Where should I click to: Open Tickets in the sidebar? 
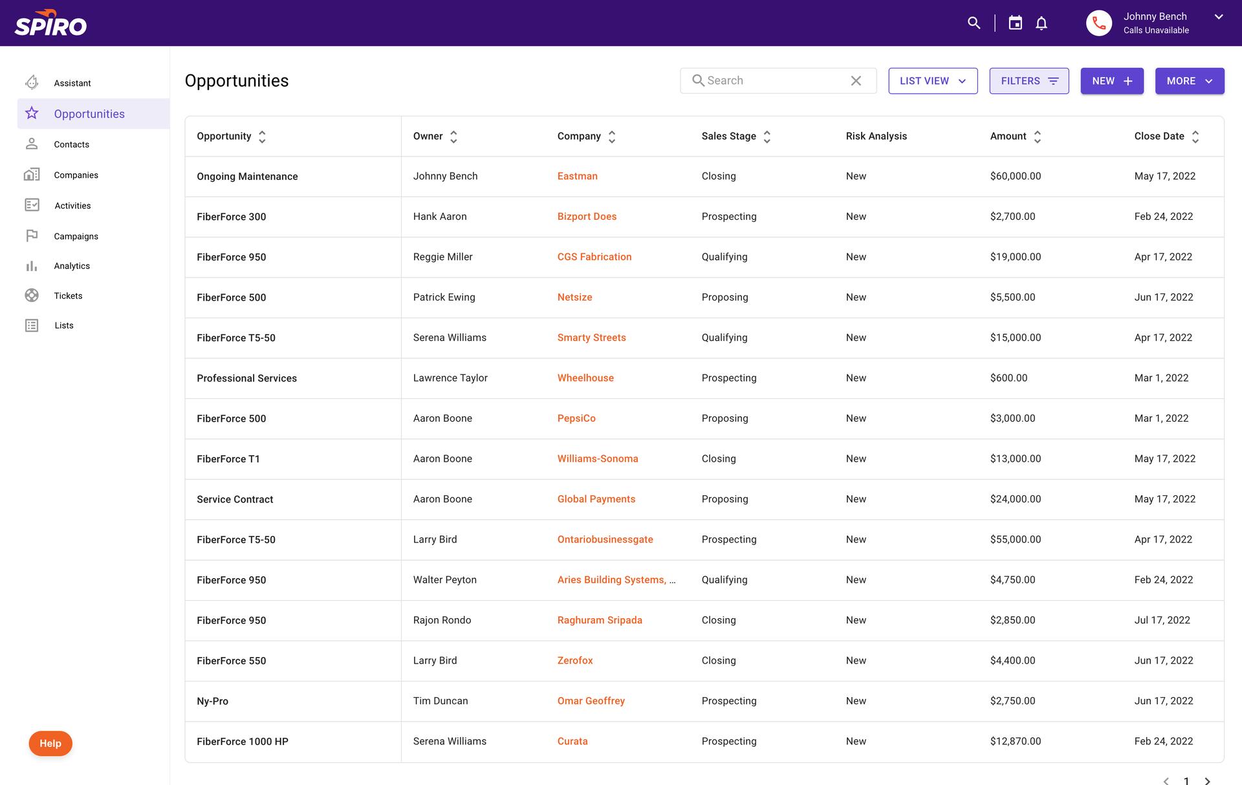click(68, 296)
